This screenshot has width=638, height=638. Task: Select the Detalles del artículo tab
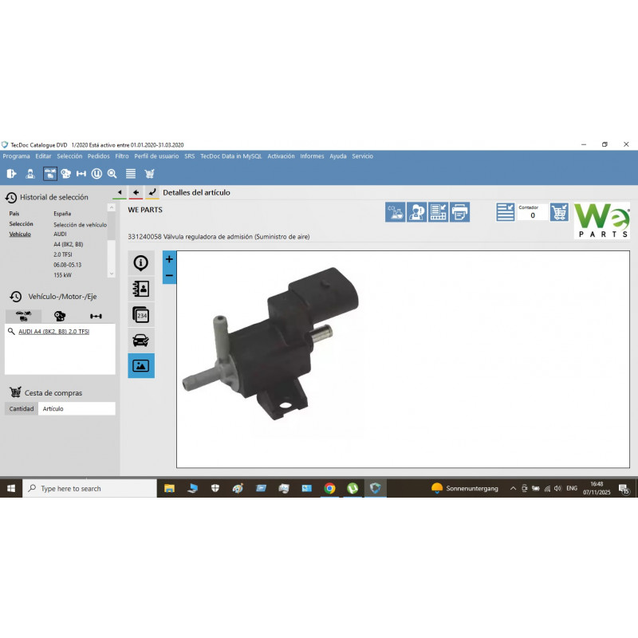click(x=195, y=192)
